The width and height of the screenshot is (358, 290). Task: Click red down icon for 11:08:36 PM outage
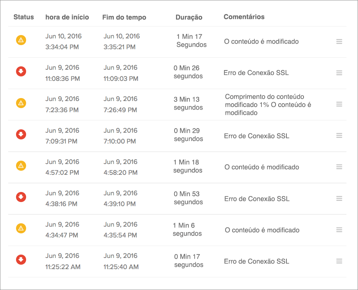(x=21, y=71)
